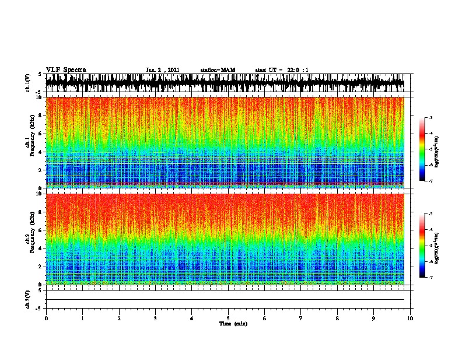The image size is (462, 357).
Task: Click the ch.2 spectrogram color scale bar
Action: [422, 246]
